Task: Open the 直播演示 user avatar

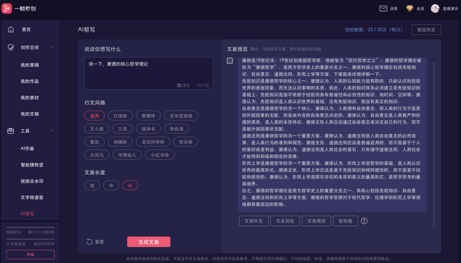Action: (435, 9)
